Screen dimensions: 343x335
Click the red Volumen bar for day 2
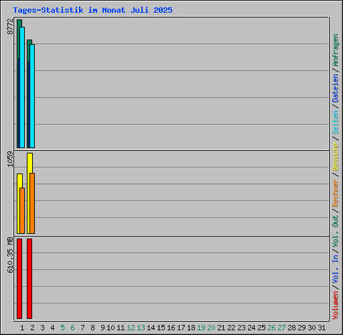29,279
